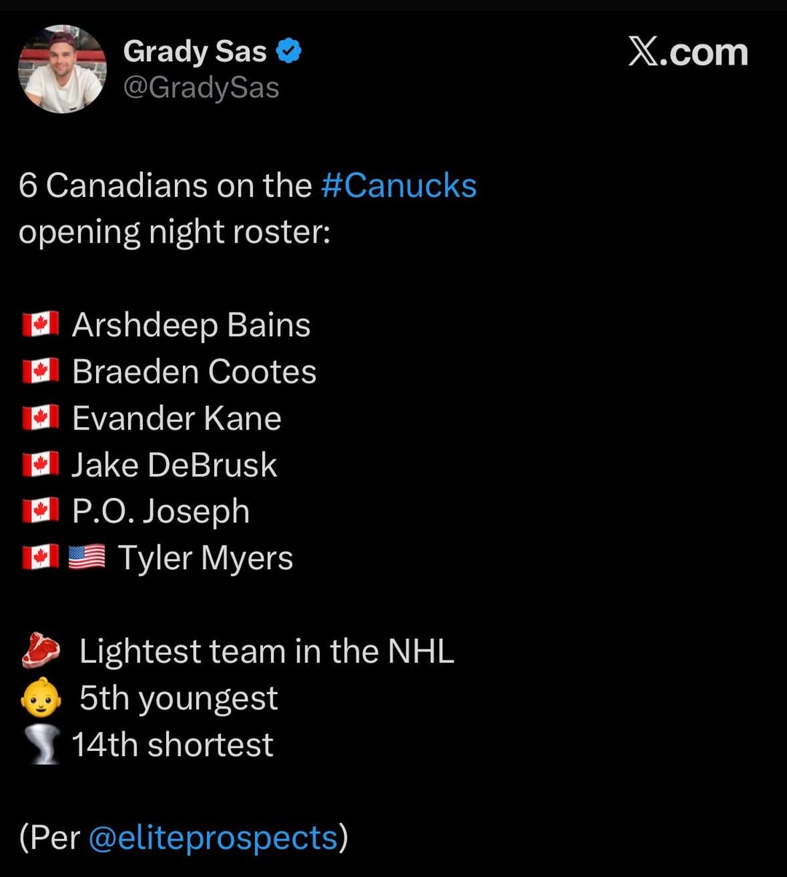The height and width of the screenshot is (877, 787).
Task: Click the Canada flag beside P.O. Joseph
Action: click(40, 512)
